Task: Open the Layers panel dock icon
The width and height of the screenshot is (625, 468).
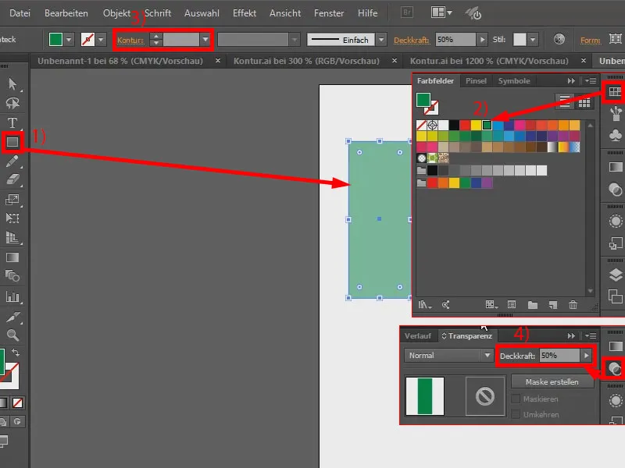Action: pos(616,275)
